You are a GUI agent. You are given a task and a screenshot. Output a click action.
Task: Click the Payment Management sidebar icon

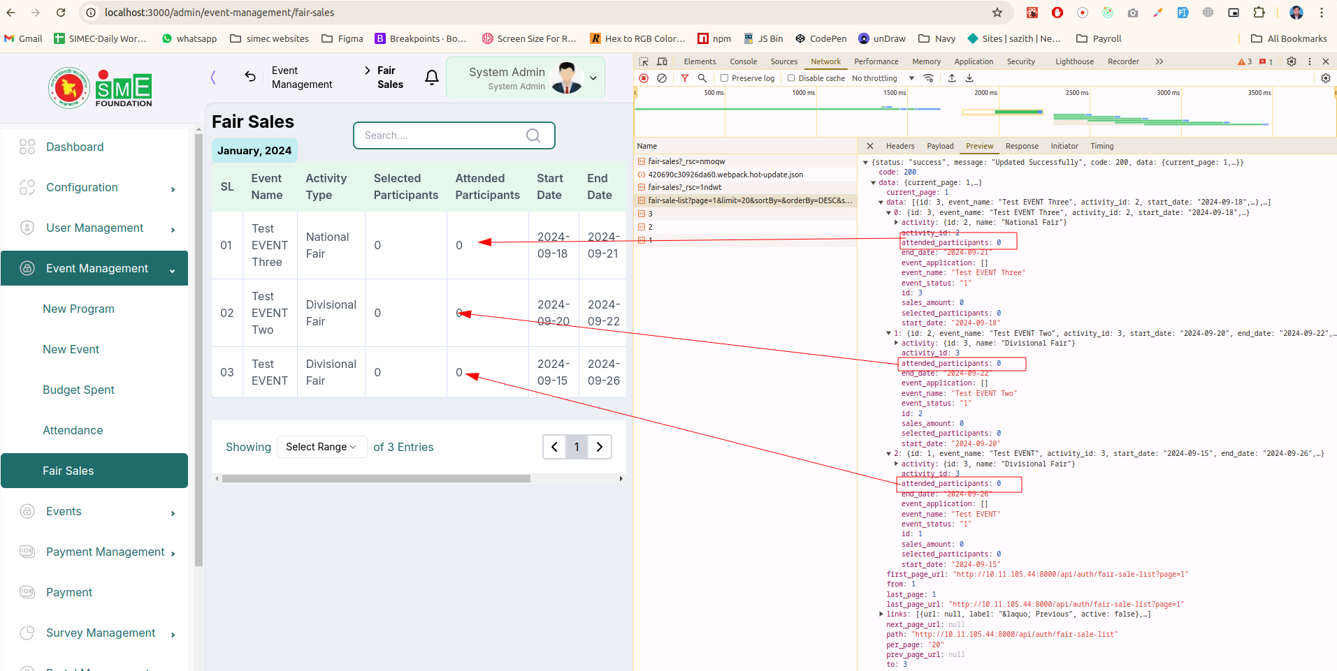[x=27, y=552]
